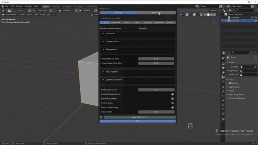Toggle Collection exclude checkbox in outliner
The height and width of the screenshot is (145, 258).
[252, 17]
